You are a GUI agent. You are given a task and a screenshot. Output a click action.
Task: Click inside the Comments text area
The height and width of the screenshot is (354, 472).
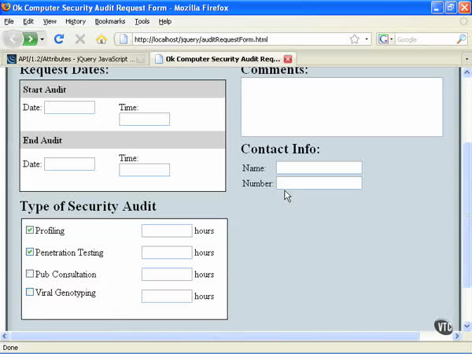coord(341,107)
